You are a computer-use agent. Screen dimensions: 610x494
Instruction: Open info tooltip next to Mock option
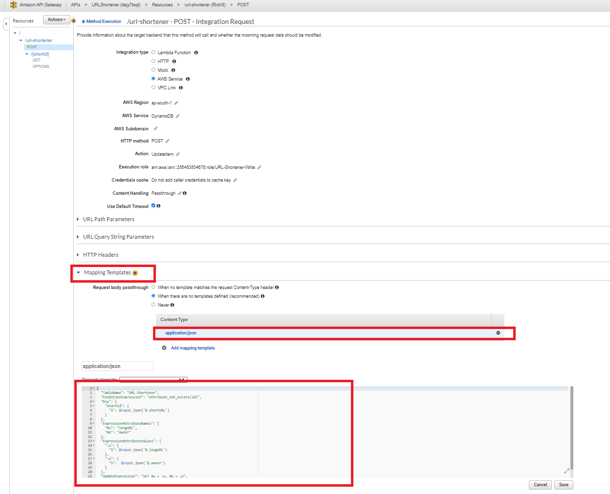[173, 70]
